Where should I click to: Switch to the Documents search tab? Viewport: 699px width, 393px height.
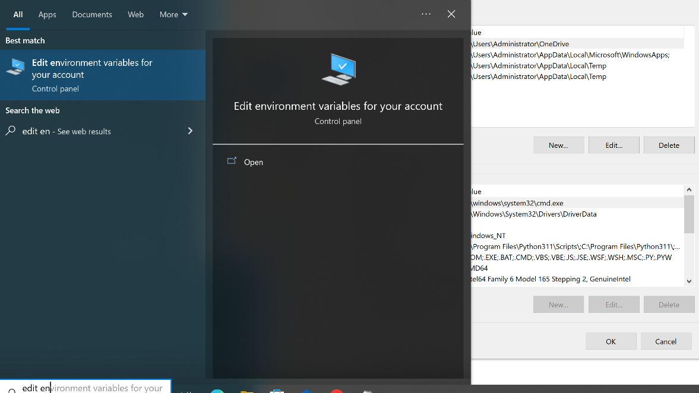point(92,14)
